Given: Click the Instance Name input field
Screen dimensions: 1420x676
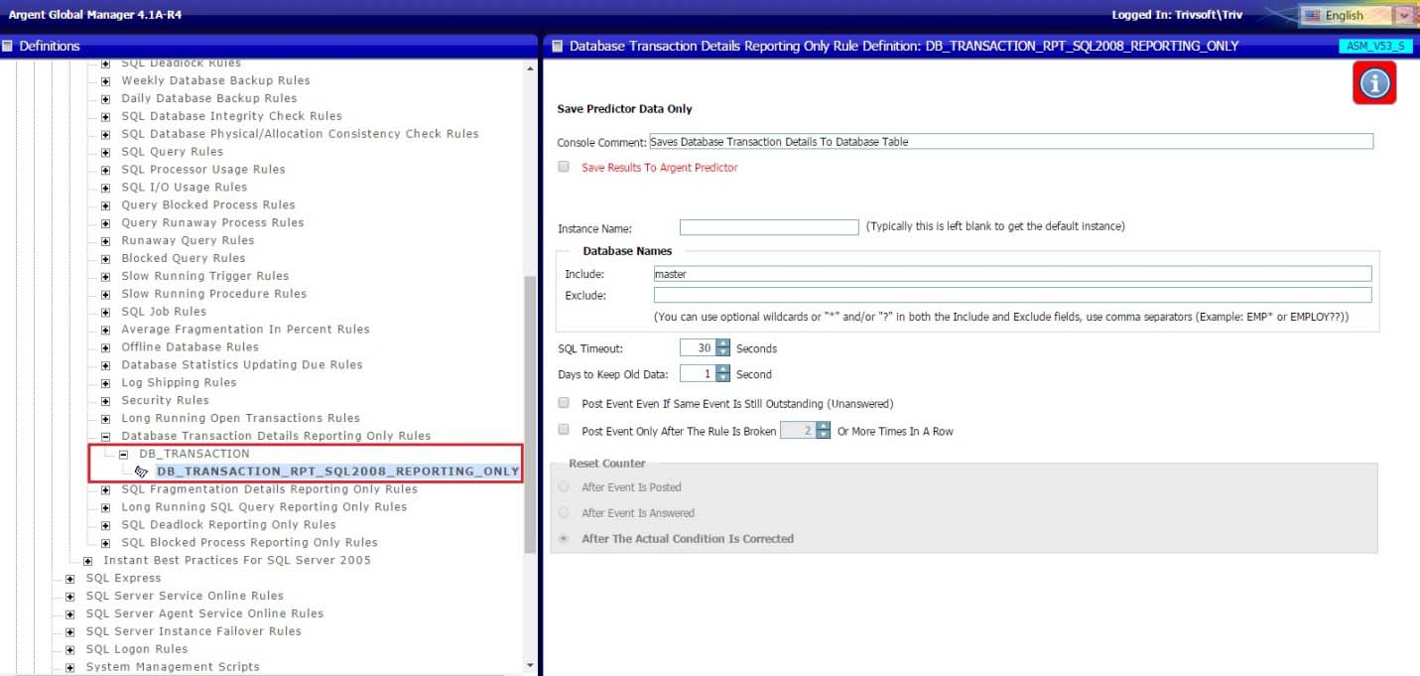Looking at the screenshot, I should [x=769, y=227].
